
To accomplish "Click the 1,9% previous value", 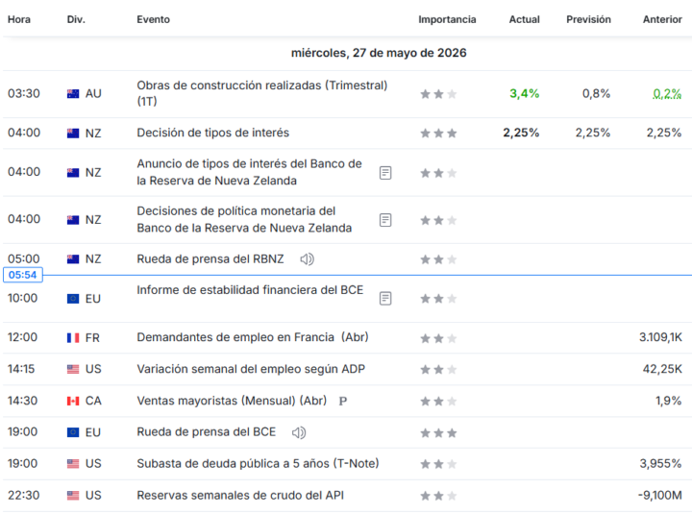I will 669,401.
